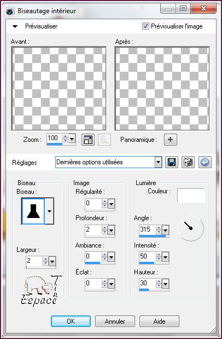
Task: Click the Panoramique navigate cross icon
Action: (x=171, y=140)
